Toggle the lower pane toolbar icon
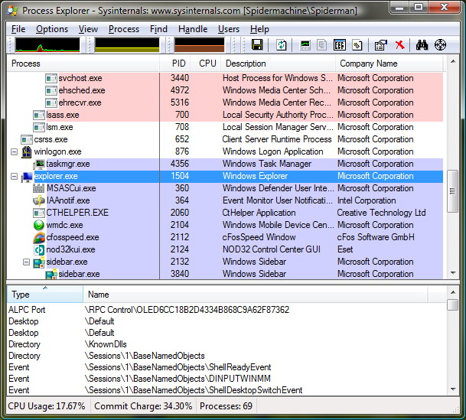This screenshot has width=466, height=420. [x=340, y=45]
